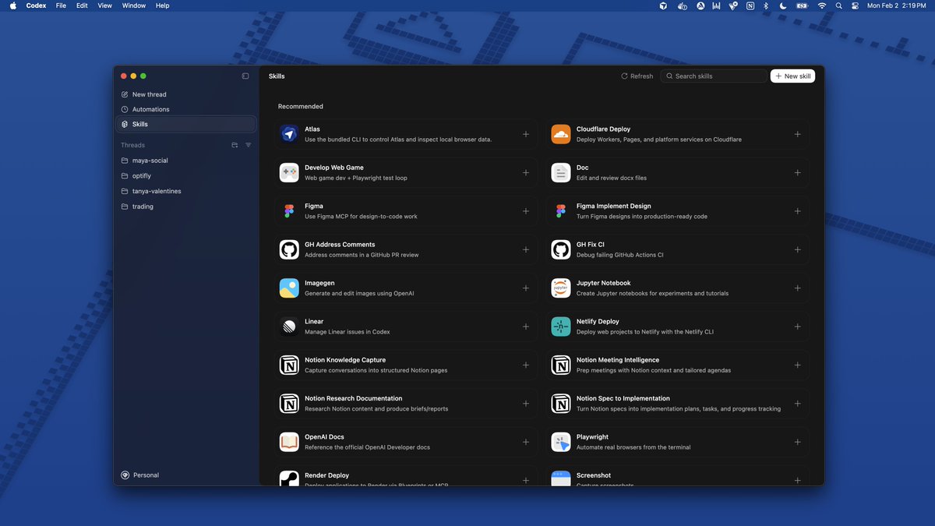Expand the maya-social project folder
This screenshot has width=935, height=526.
(x=185, y=161)
